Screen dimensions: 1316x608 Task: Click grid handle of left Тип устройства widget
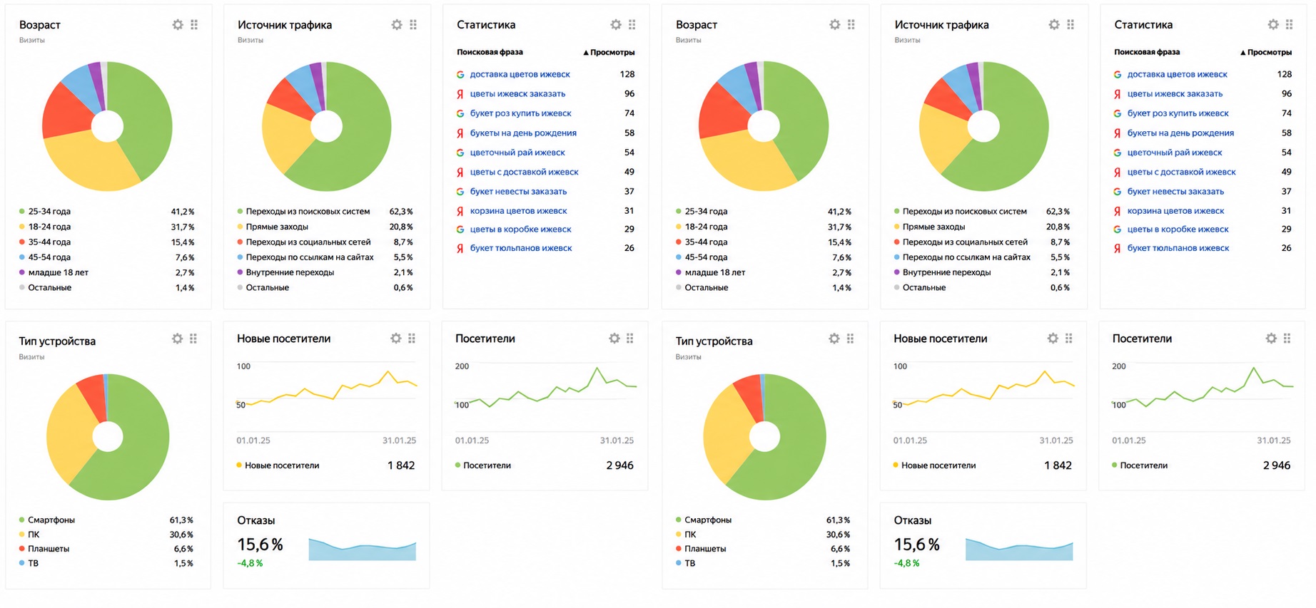(x=193, y=339)
